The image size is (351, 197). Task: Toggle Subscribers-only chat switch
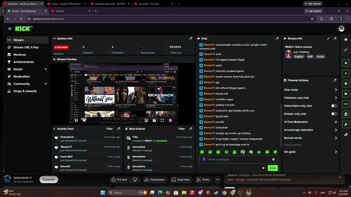click(334, 106)
